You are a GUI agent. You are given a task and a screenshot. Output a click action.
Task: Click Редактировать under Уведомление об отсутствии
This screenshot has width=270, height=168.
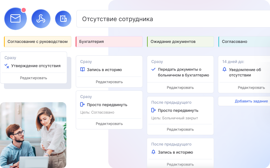[251, 88]
